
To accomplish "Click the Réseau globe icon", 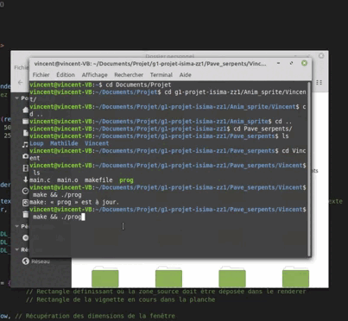I will click(26, 261).
